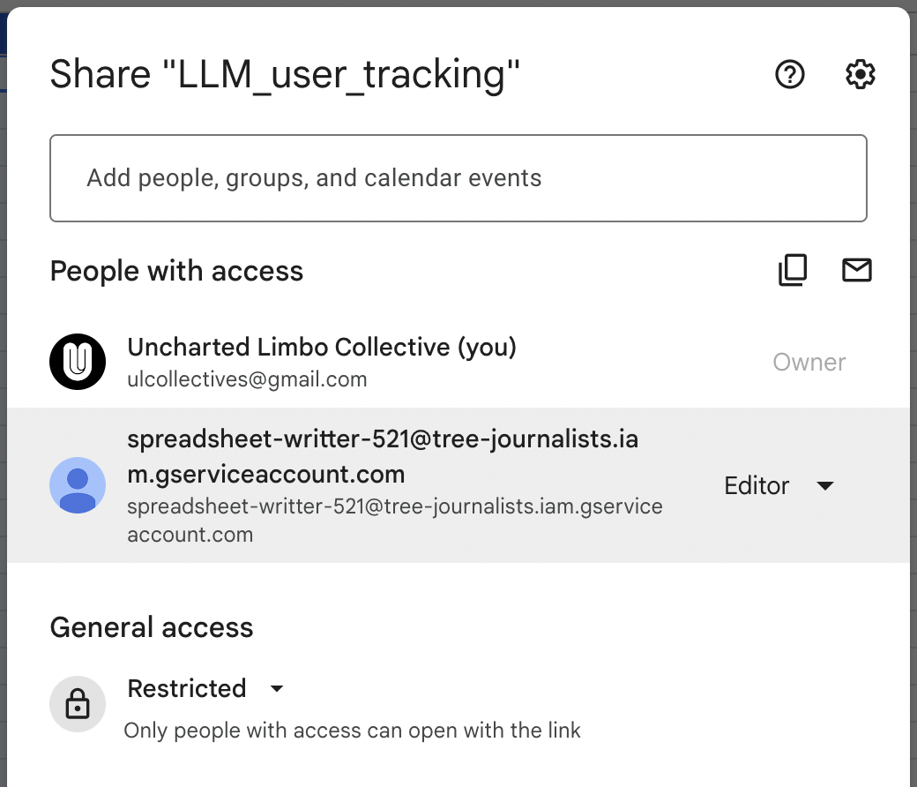Click the ulcollectives@gmail.com email address
Viewport: 917px width, 787px height.
point(247,380)
